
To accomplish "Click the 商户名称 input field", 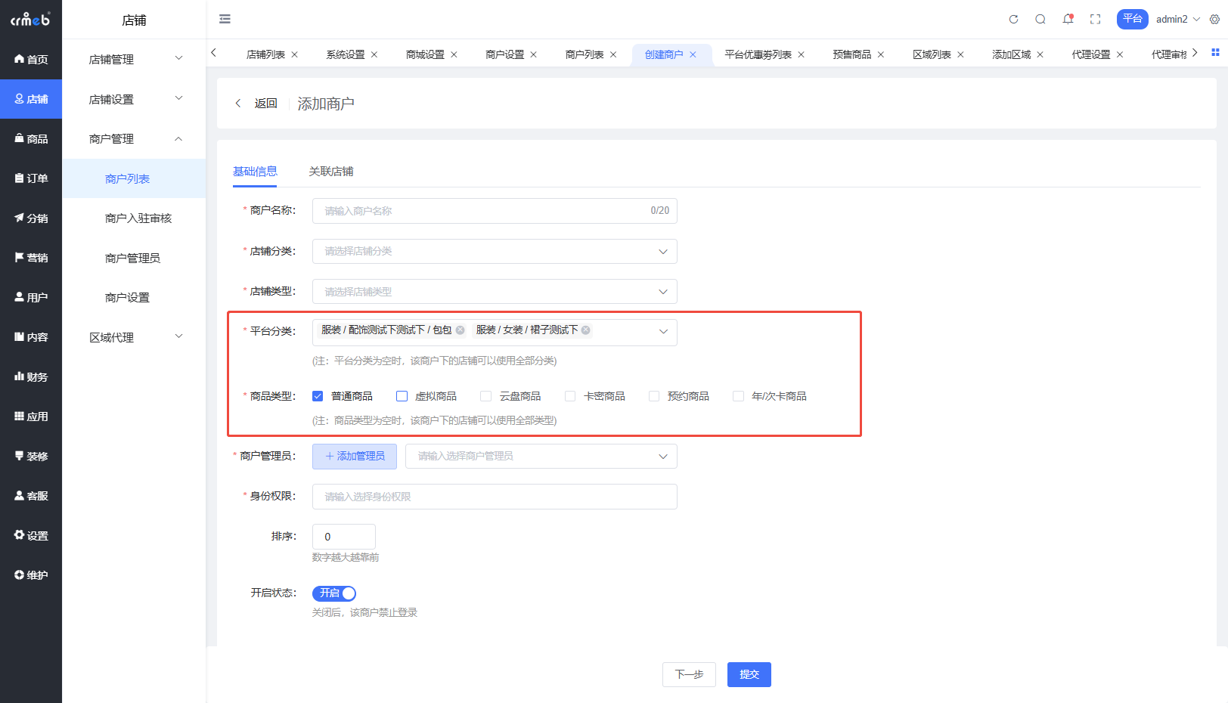I will click(x=495, y=211).
